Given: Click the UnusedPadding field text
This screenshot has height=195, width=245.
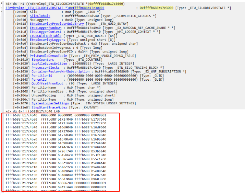Looking at the screenshot, I should [x=44, y=95].
